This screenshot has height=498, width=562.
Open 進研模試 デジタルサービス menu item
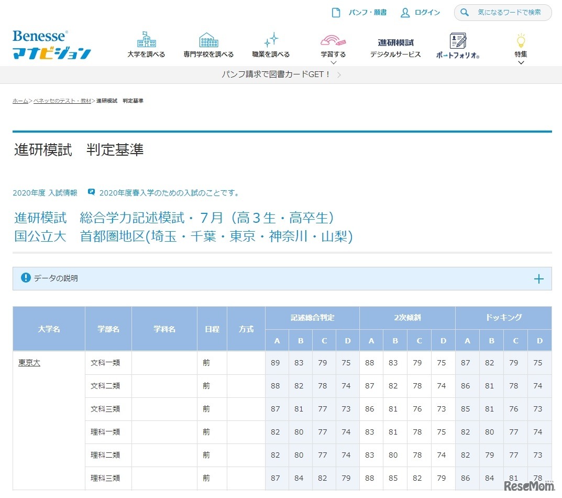point(395,48)
